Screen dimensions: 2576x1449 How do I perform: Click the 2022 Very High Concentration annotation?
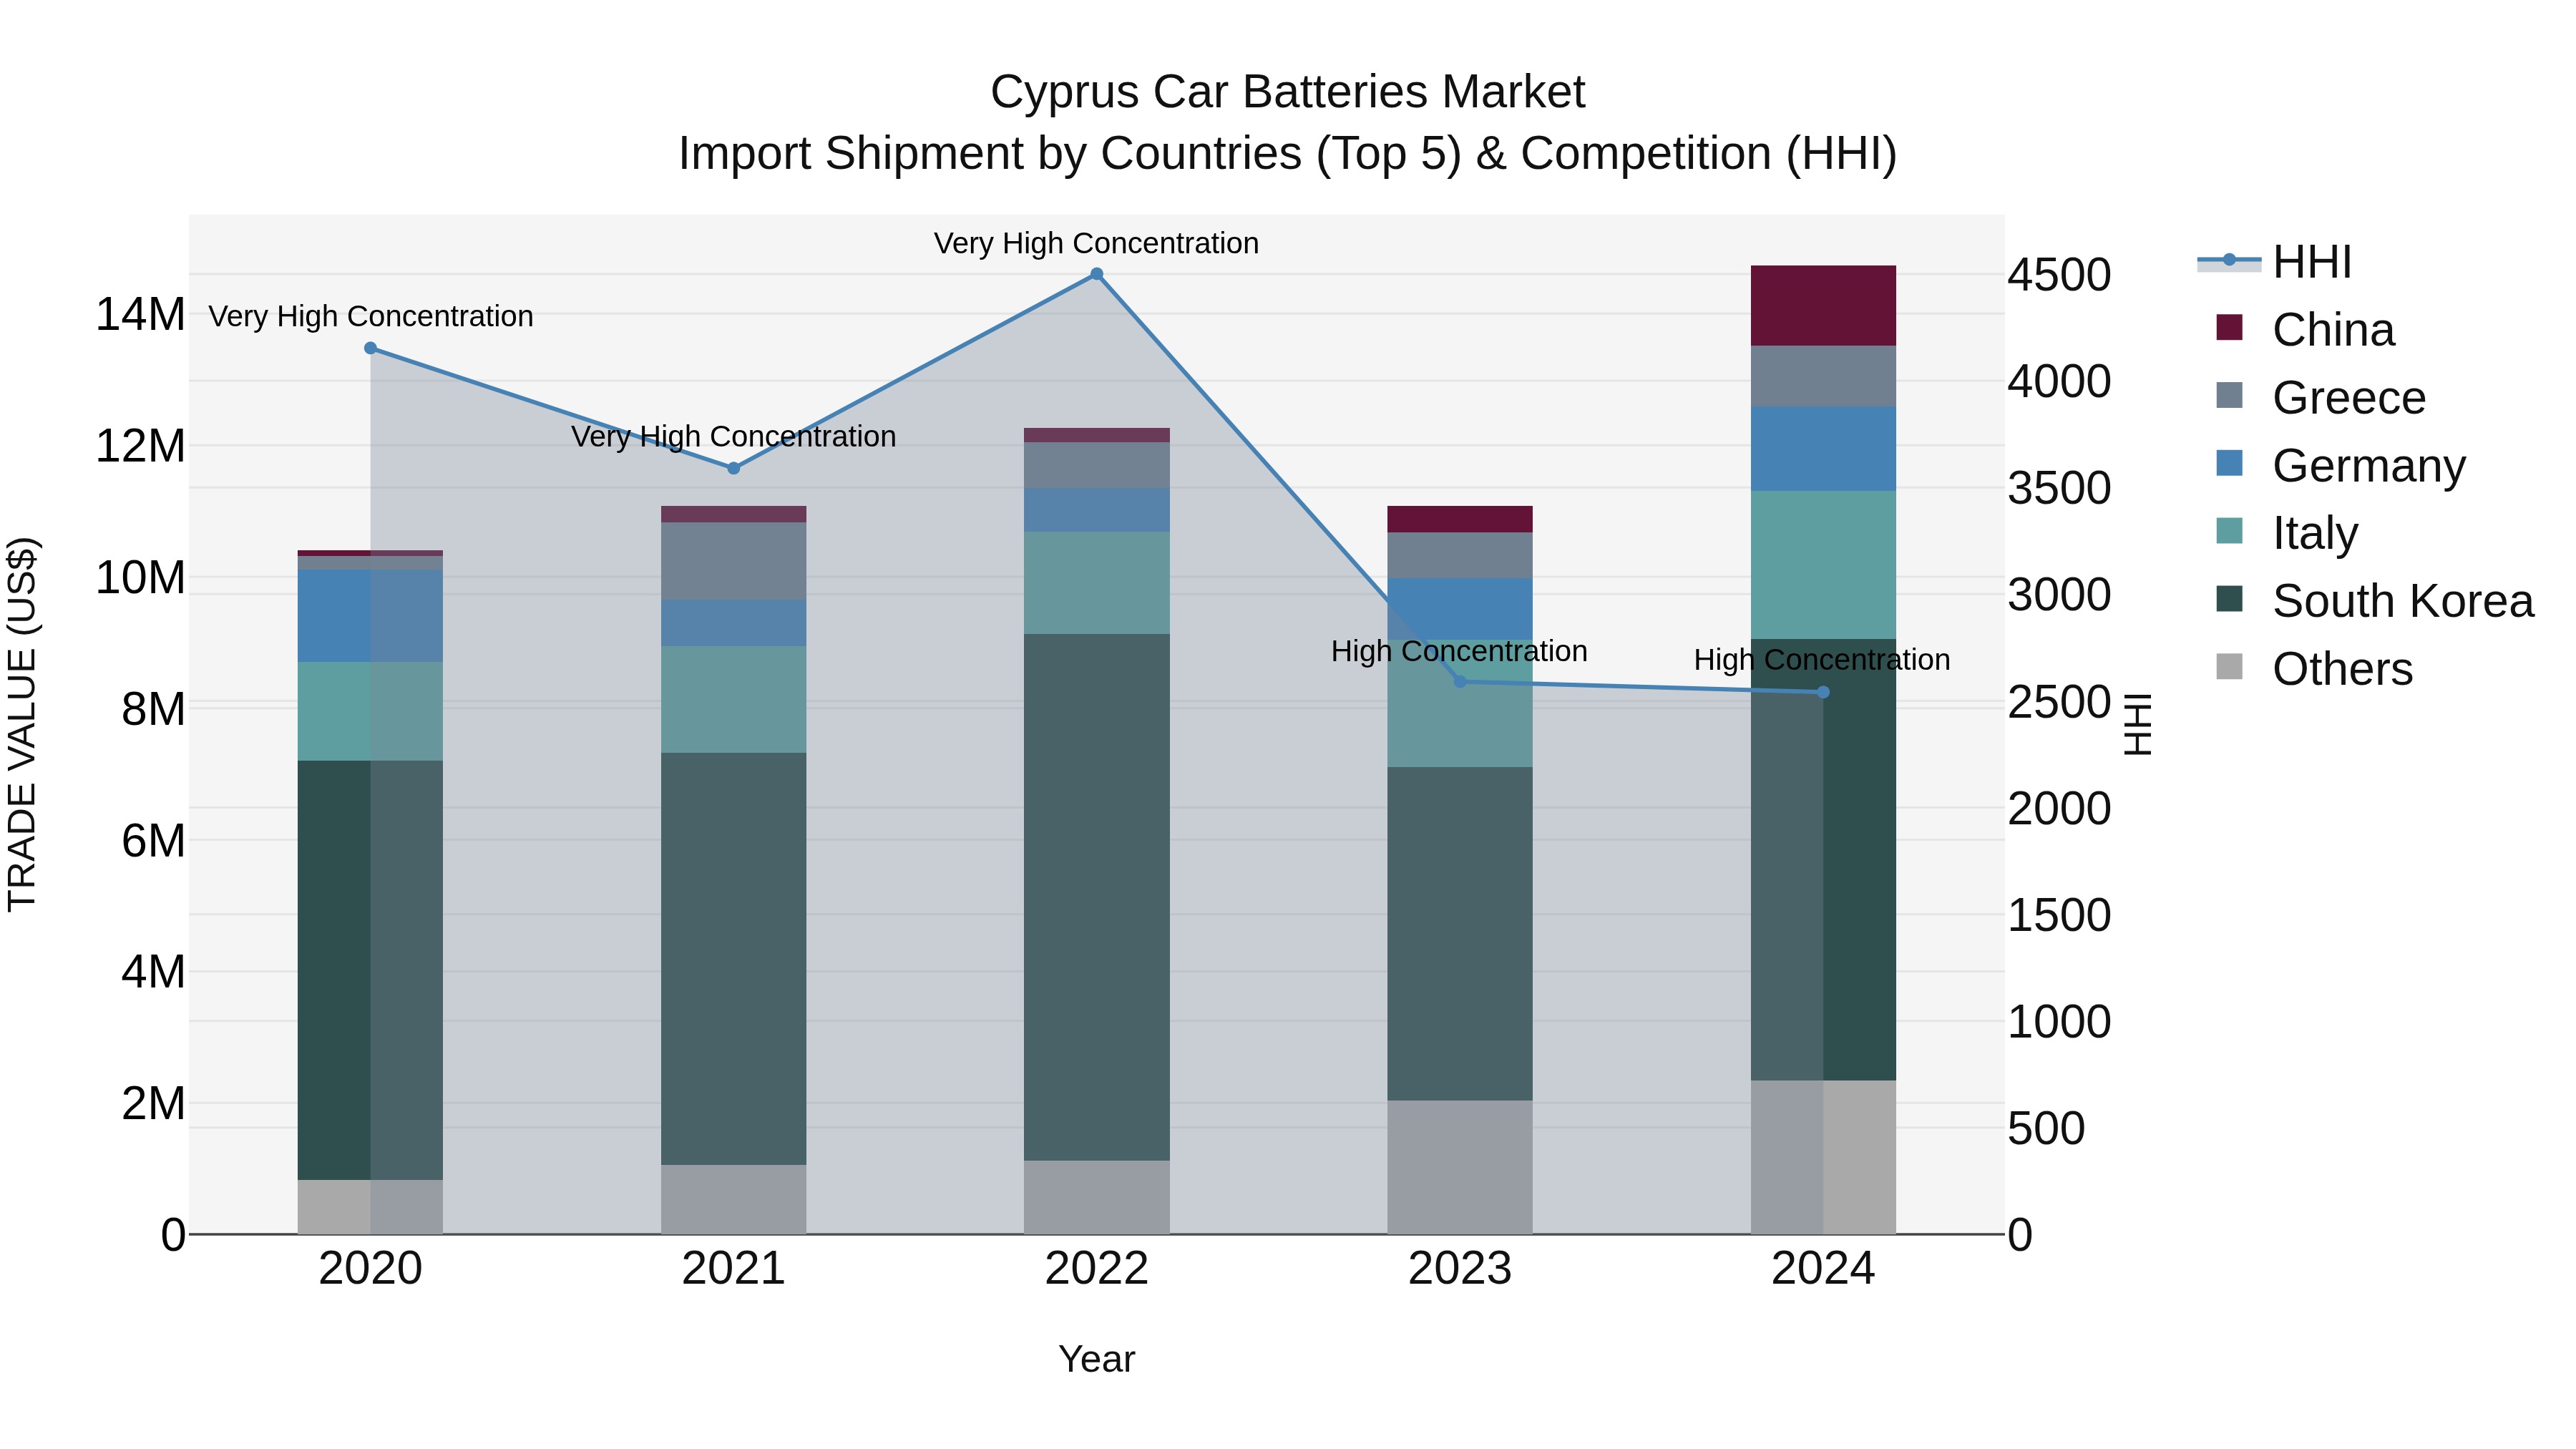coord(1096,243)
